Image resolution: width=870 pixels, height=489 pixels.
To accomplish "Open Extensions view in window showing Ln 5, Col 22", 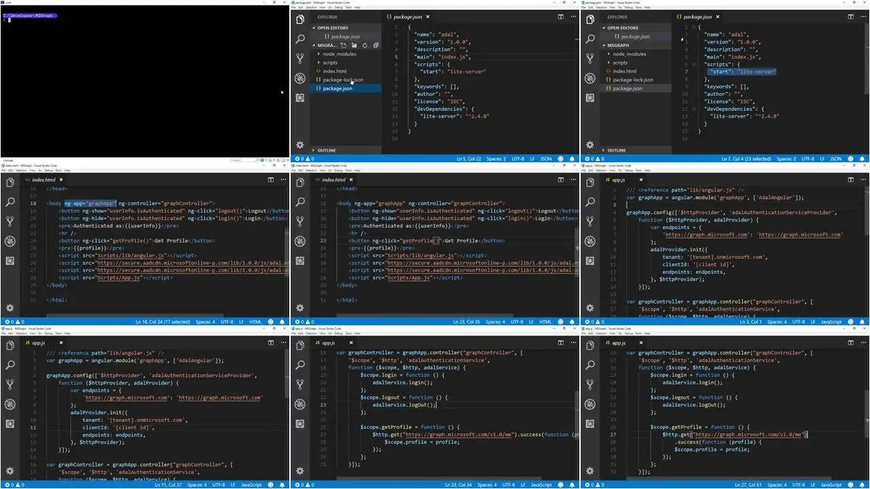I will pos(300,98).
